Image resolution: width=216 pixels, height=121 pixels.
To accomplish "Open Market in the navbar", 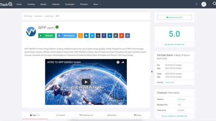I will [x=44, y=4].
